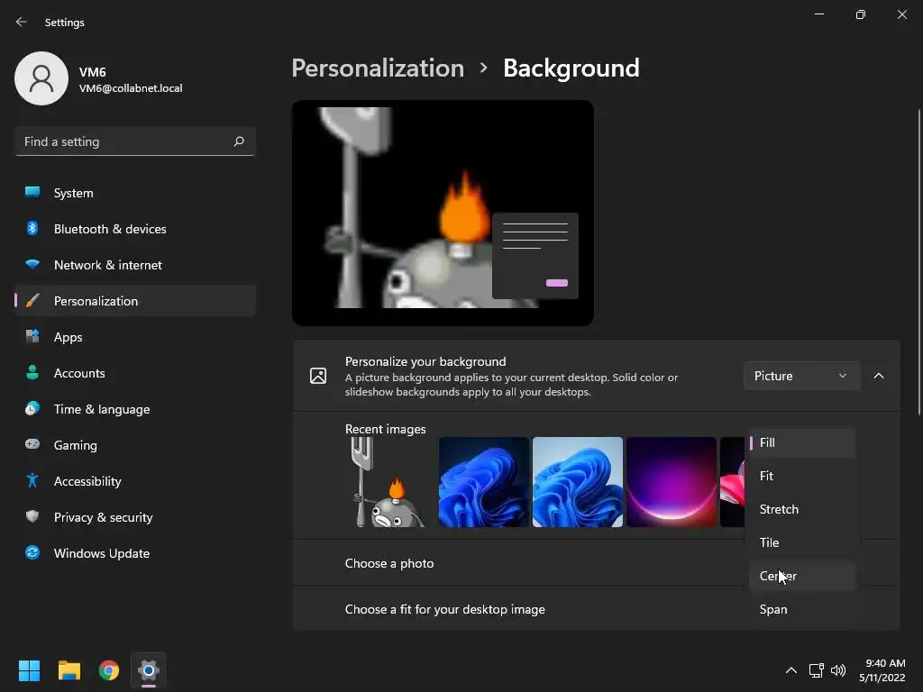This screenshot has height=692, width=923.
Task: Pick Center fit option
Action: tap(801, 576)
